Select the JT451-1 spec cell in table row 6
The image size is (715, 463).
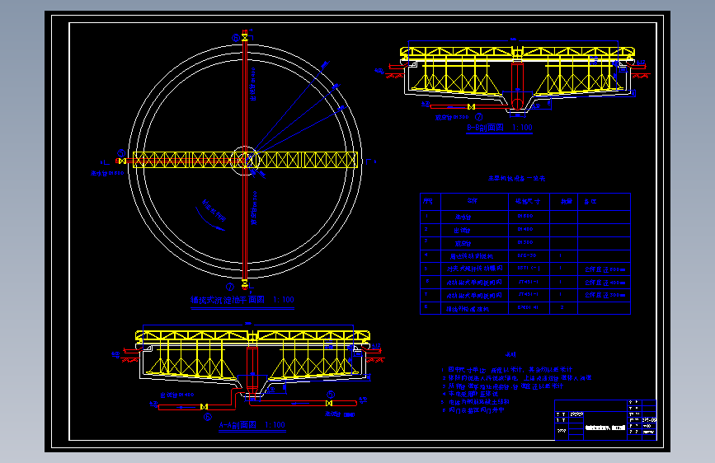tap(529, 282)
